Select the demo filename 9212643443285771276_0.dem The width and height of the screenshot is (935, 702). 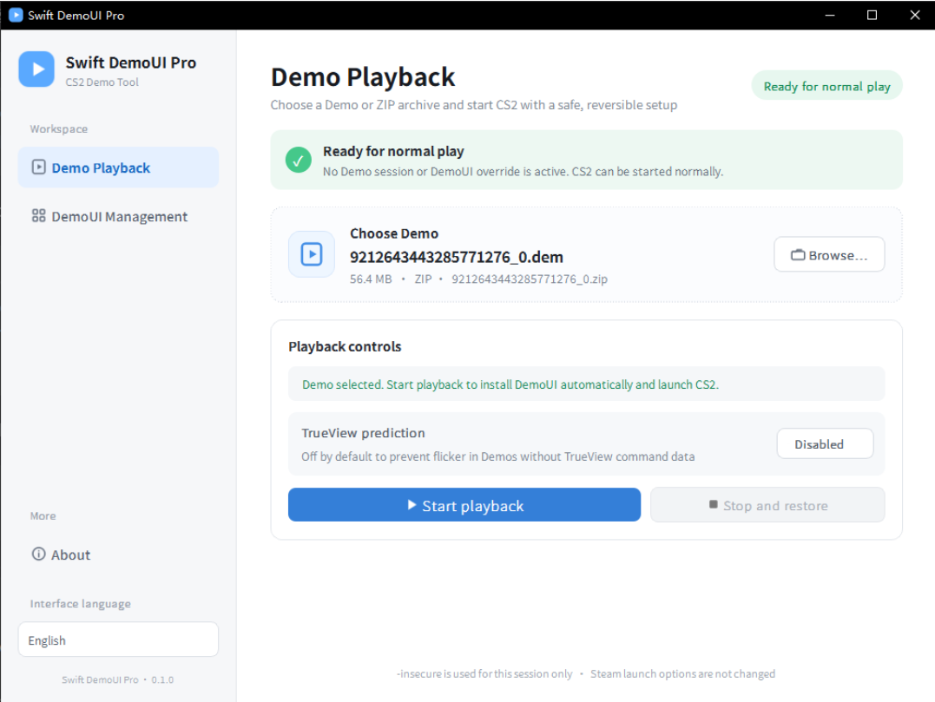(x=456, y=257)
